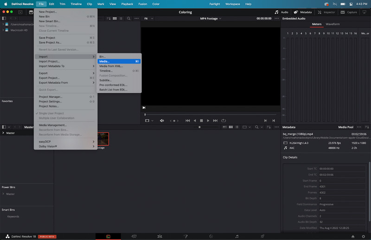Open the Fit zoom dropdown in viewer
The height and width of the screenshot is (240, 371).
tap(148, 19)
